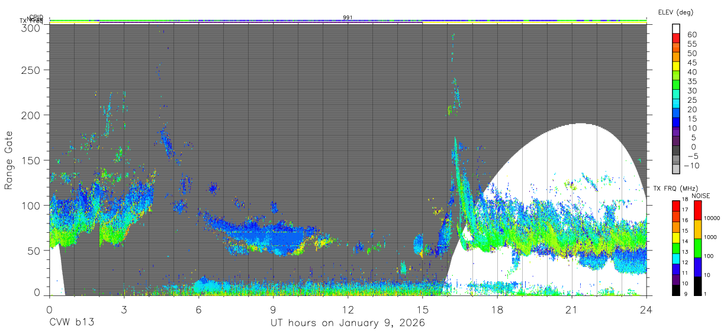Click the '150' tick on the Range Gate axis

[x=30, y=160]
